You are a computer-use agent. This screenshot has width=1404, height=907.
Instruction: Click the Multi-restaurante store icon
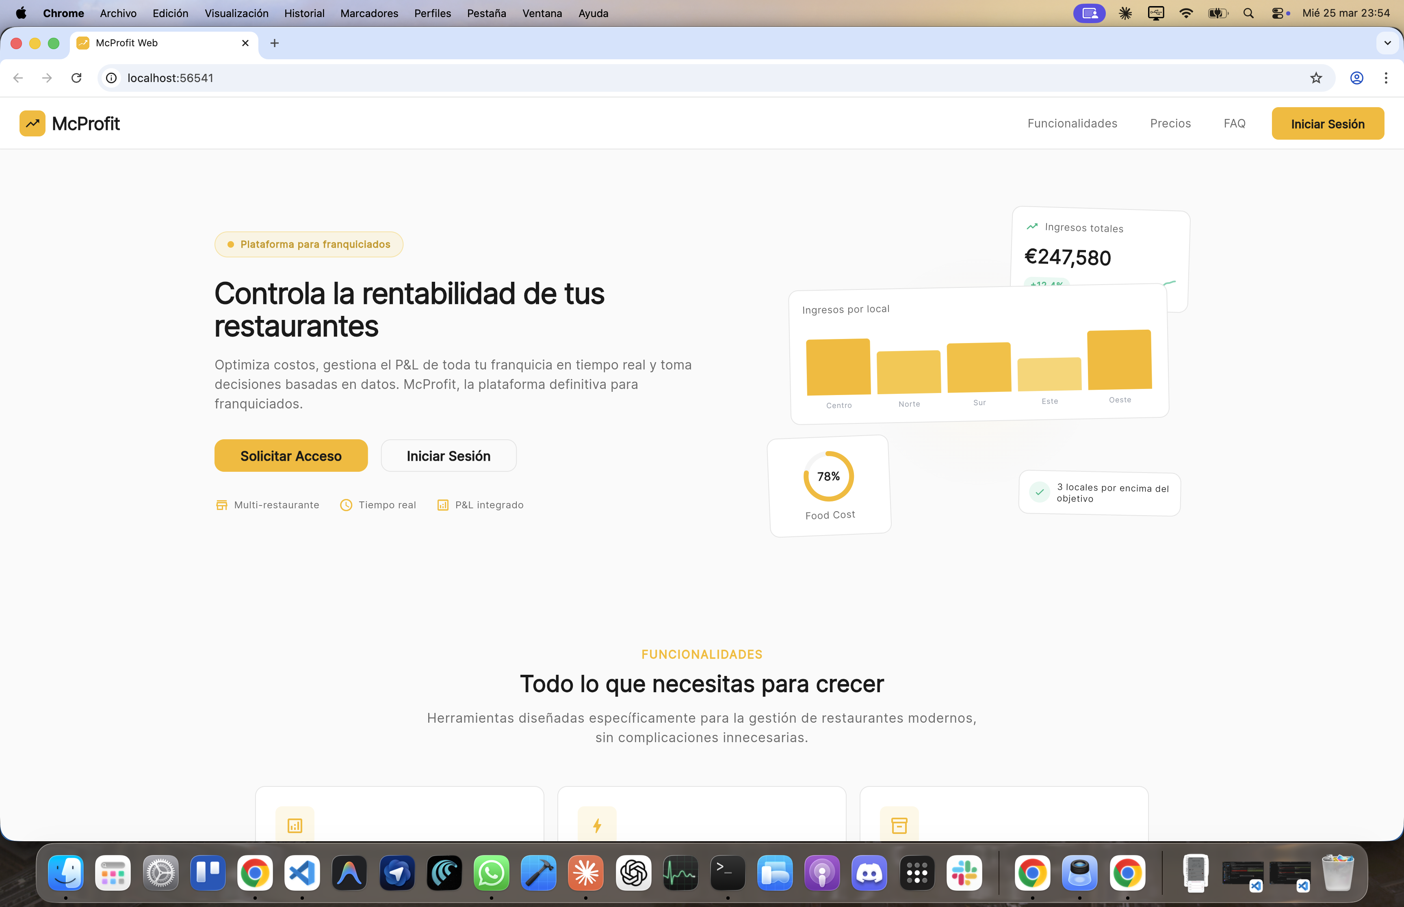[221, 505]
